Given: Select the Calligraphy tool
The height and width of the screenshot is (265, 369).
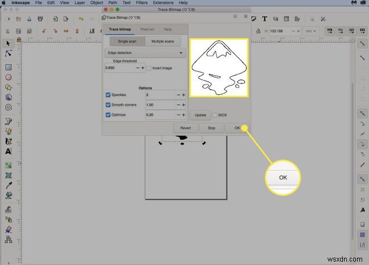Looking at the screenshot, I should coord(9,141).
